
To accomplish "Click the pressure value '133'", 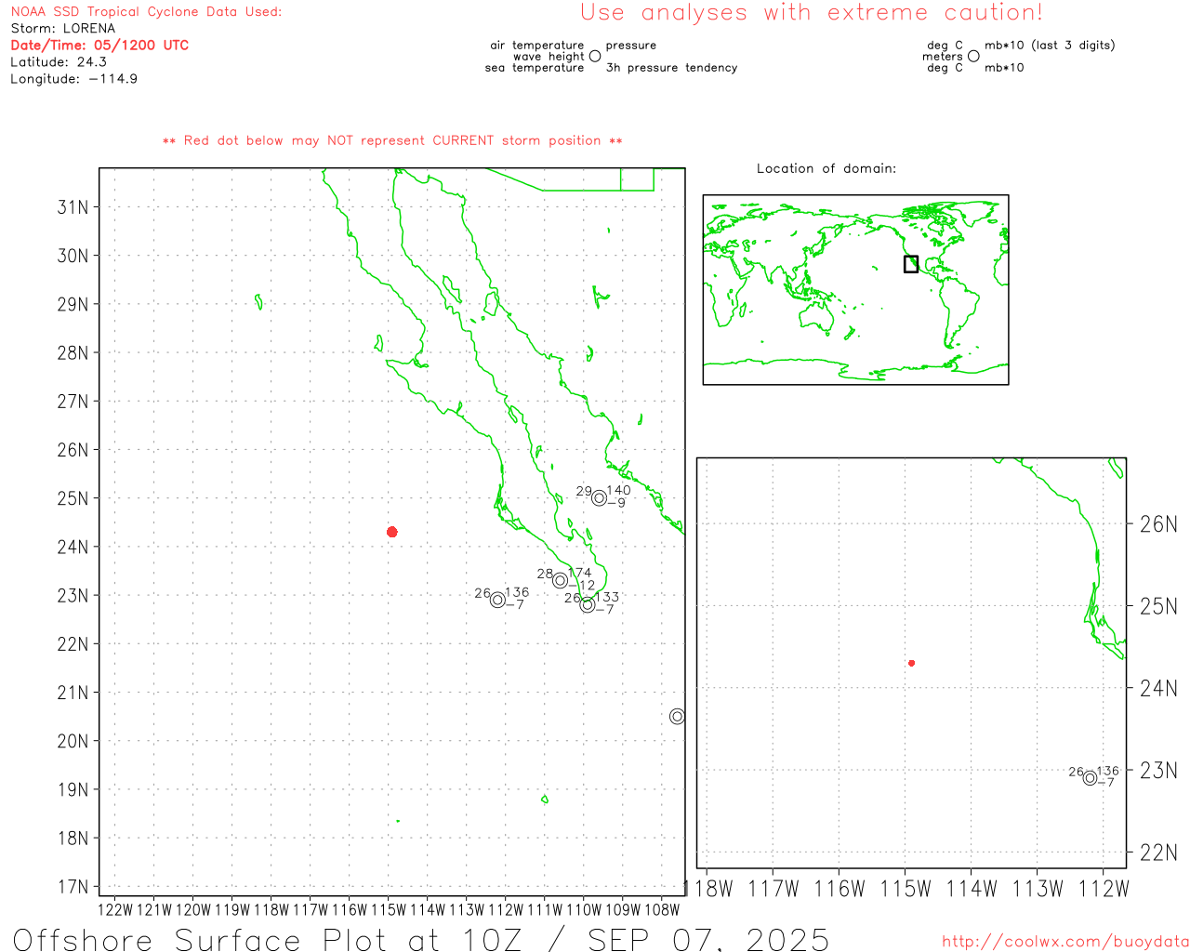I will tap(607, 597).
